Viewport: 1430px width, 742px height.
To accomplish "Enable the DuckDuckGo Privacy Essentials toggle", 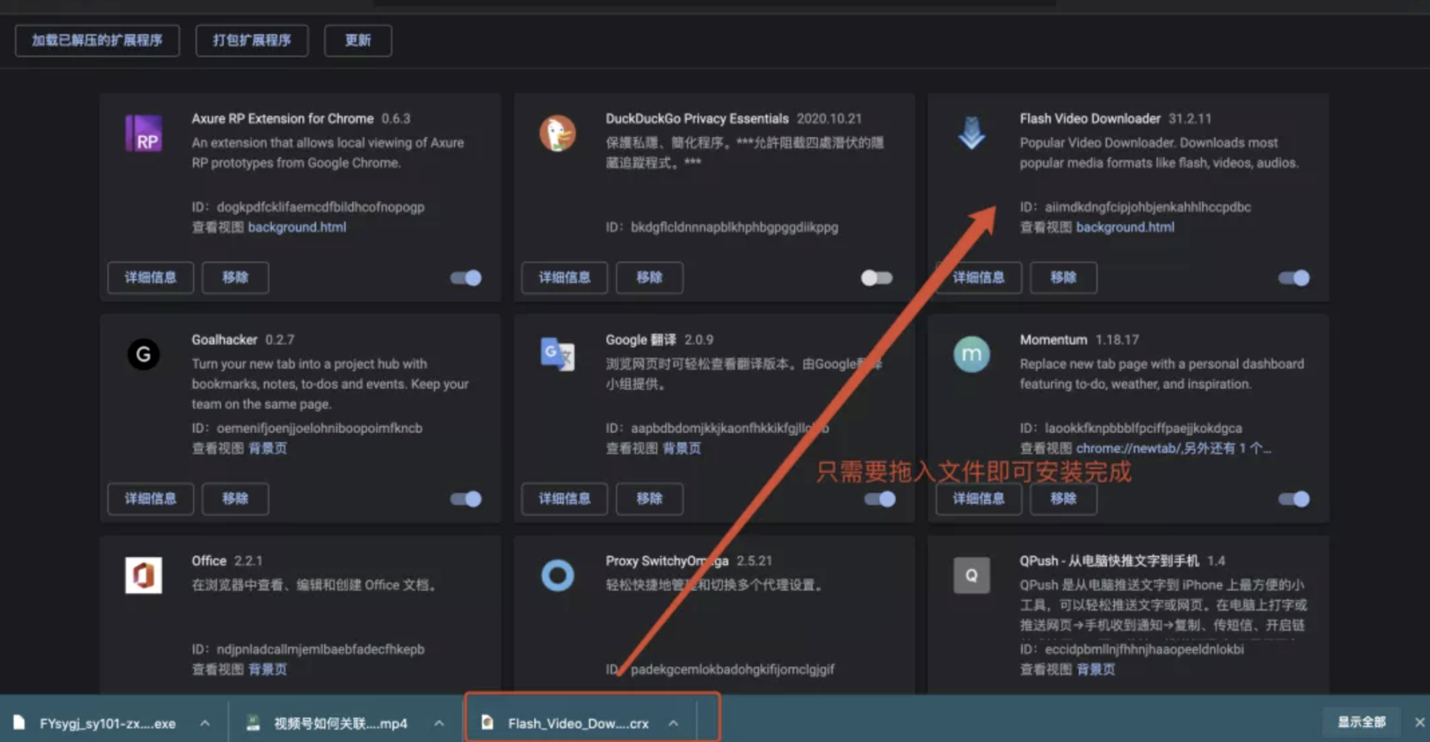I will [x=876, y=278].
